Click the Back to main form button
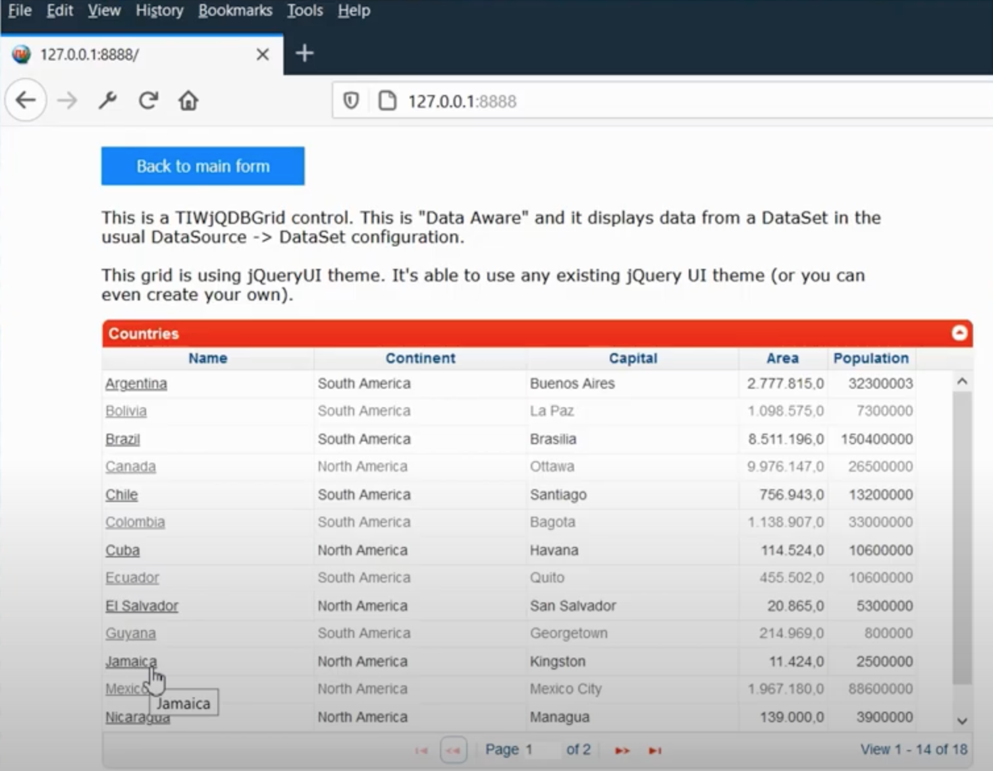 coord(203,166)
